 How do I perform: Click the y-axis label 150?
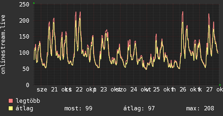tap(24, 37)
